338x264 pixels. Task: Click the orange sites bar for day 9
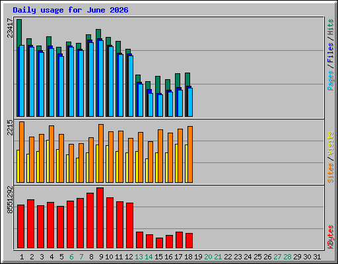[101, 153]
